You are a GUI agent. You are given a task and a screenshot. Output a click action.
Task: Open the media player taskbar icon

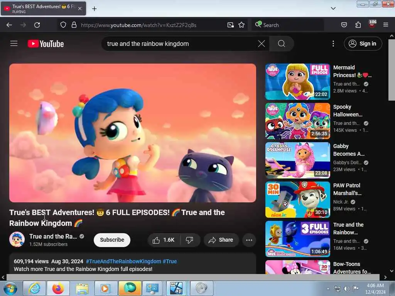pyautogui.click(x=106, y=288)
